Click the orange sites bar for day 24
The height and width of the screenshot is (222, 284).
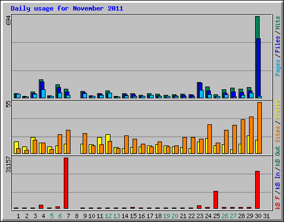click(210, 139)
